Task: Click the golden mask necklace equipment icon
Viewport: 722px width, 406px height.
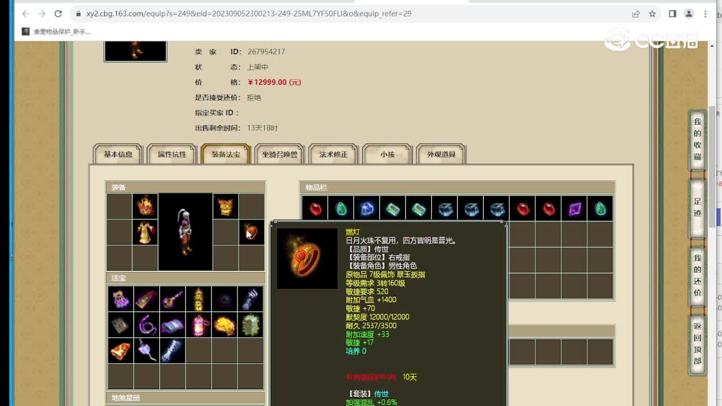Action: 226,206
